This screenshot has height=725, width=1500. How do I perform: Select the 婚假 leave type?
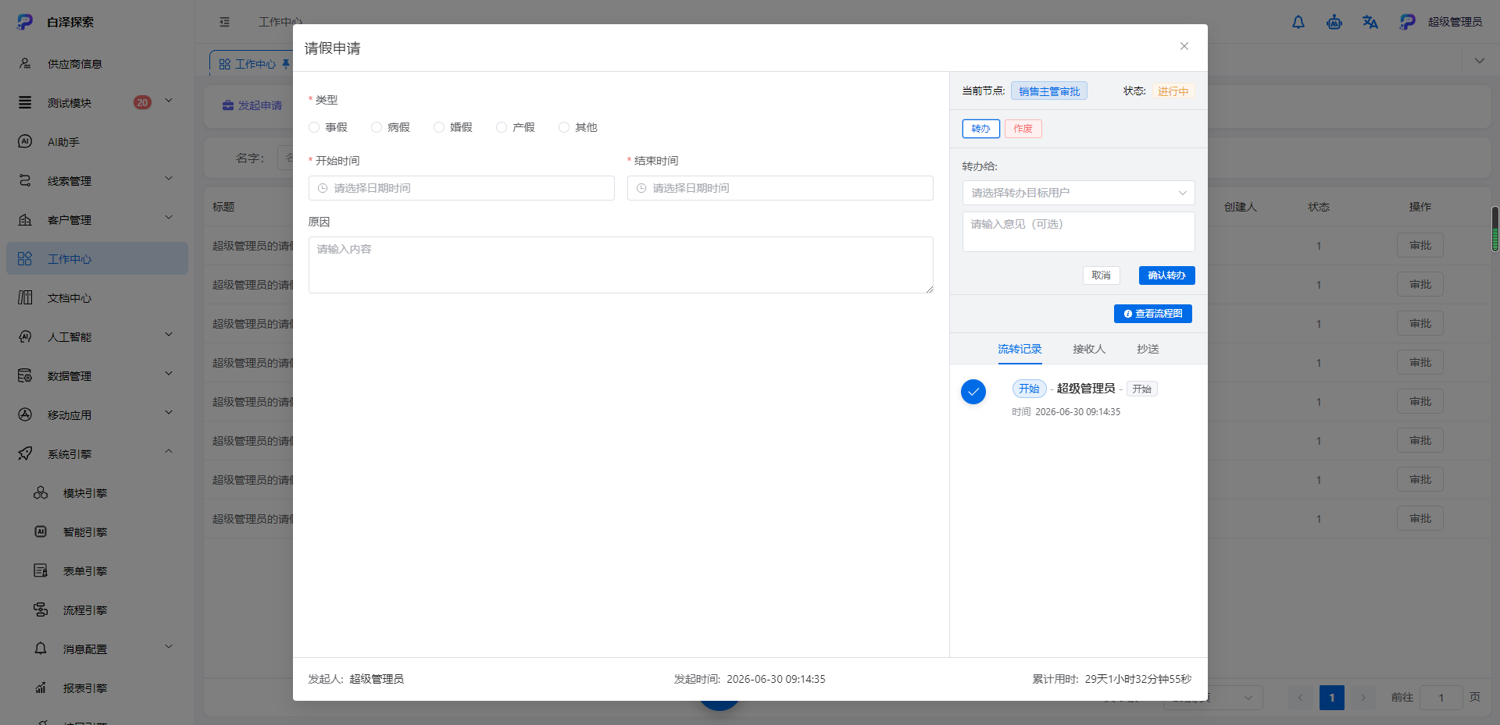(x=453, y=127)
